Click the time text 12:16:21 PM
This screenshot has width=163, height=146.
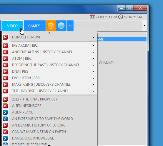click(133, 17)
